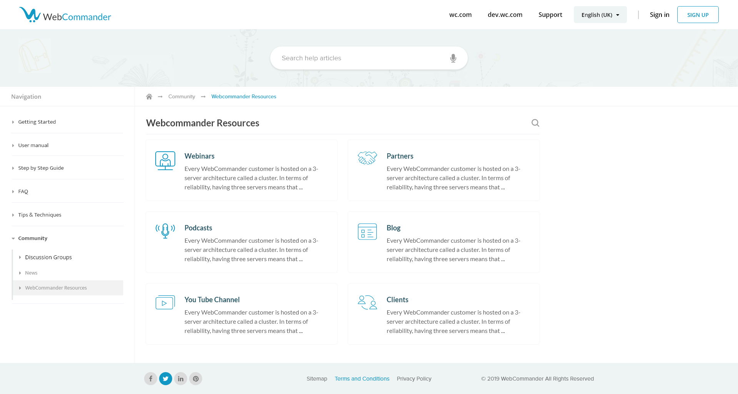Viewport: 738px width, 394px height.
Task: Click the Partners handshake icon
Action: point(367,158)
